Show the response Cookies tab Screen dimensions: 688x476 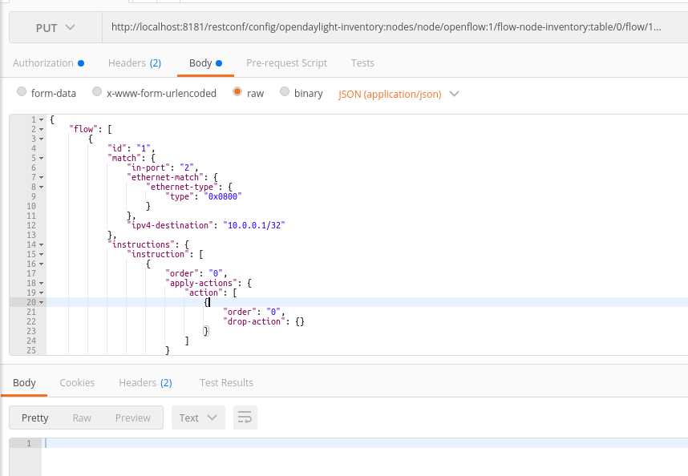[x=77, y=382]
